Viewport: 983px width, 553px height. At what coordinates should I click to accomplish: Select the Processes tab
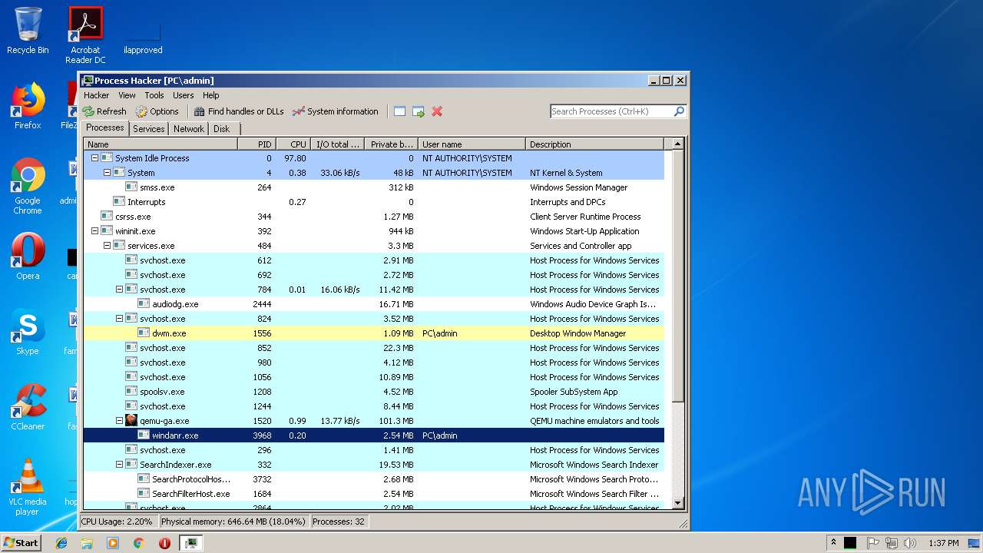[x=105, y=128]
